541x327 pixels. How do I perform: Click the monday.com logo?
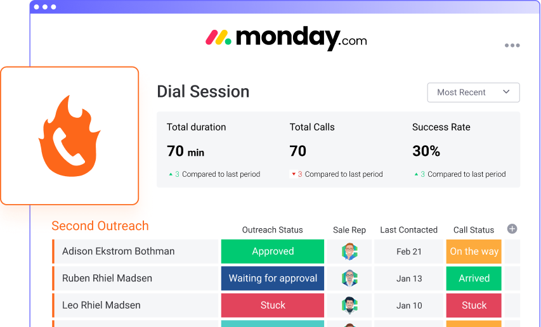pyautogui.click(x=286, y=39)
